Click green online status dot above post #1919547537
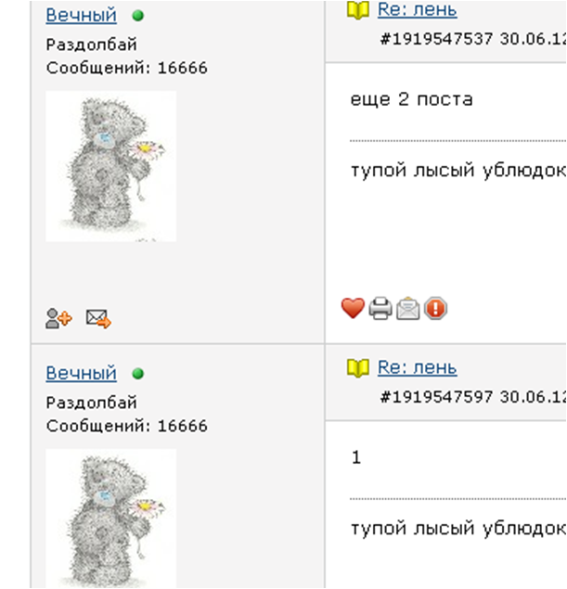The width and height of the screenshot is (567, 589). pyautogui.click(x=138, y=16)
